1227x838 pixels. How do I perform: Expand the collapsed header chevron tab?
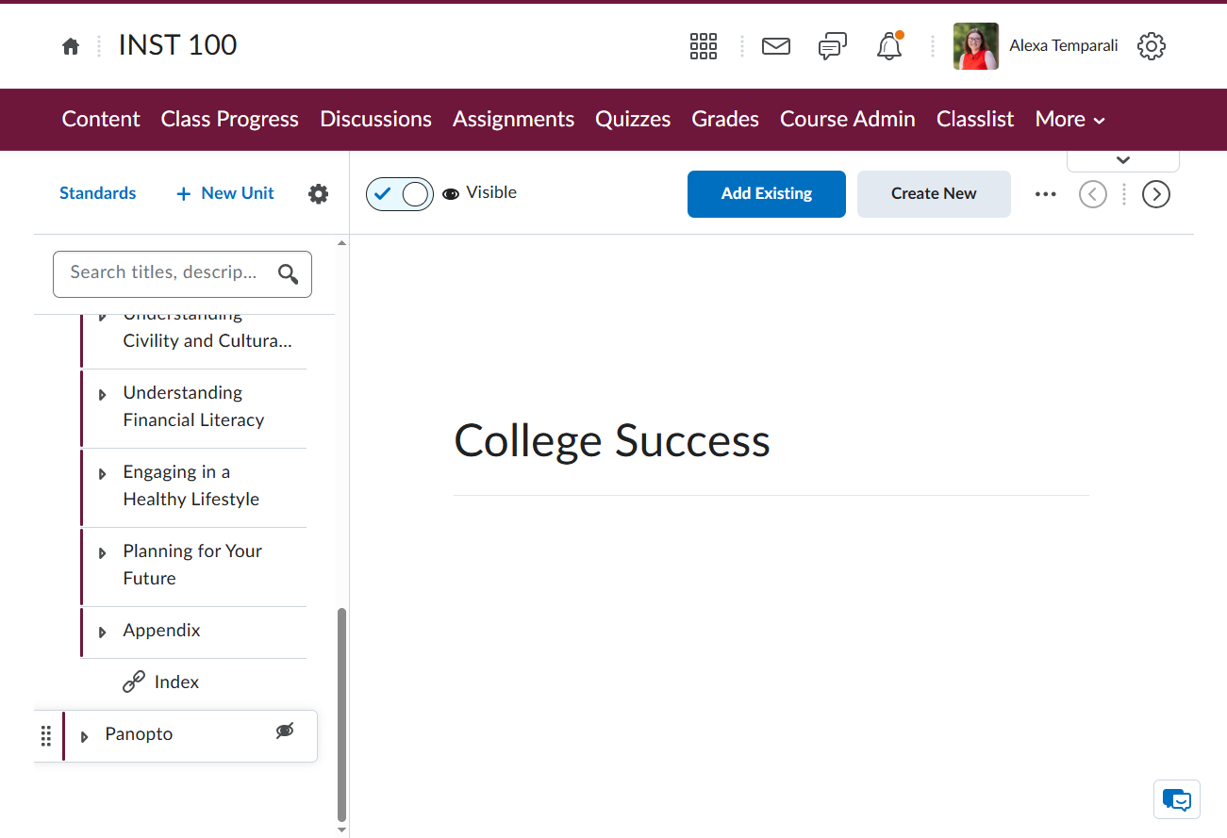click(1123, 160)
